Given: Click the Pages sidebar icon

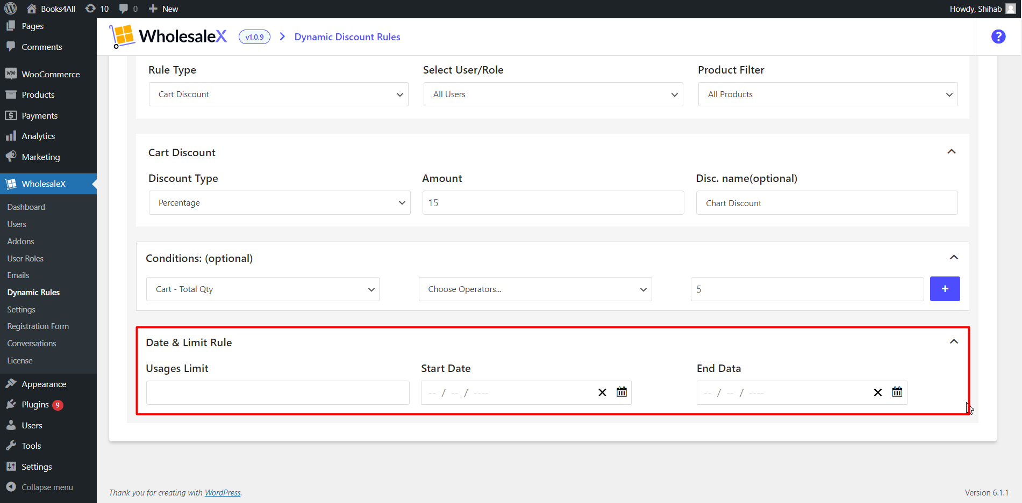Looking at the screenshot, I should click(11, 26).
